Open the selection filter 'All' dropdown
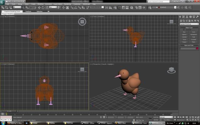 pos(17,7)
